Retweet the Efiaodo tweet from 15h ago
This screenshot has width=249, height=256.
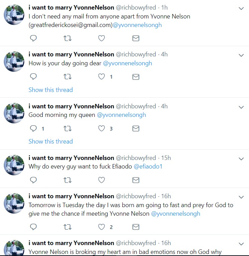pyautogui.click(x=67, y=180)
